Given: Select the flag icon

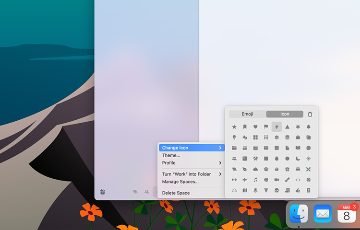Looking at the screenshot, I should tap(266, 126).
